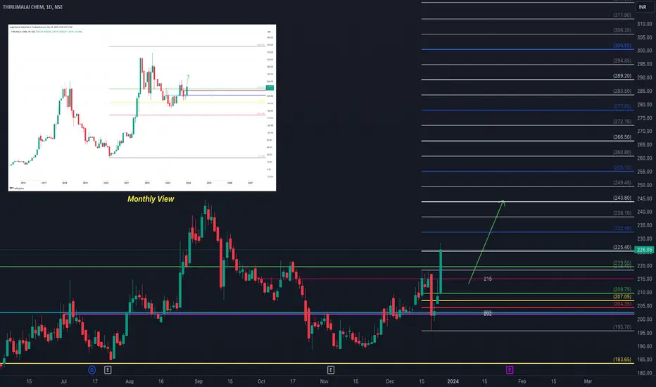This screenshot has width=656, height=387.
Task: Click the yellow (183.65) level label
Action: pyautogui.click(x=622, y=360)
